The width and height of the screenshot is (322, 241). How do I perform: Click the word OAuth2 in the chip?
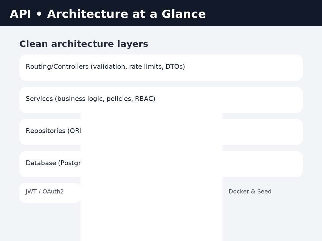pos(53,192)
